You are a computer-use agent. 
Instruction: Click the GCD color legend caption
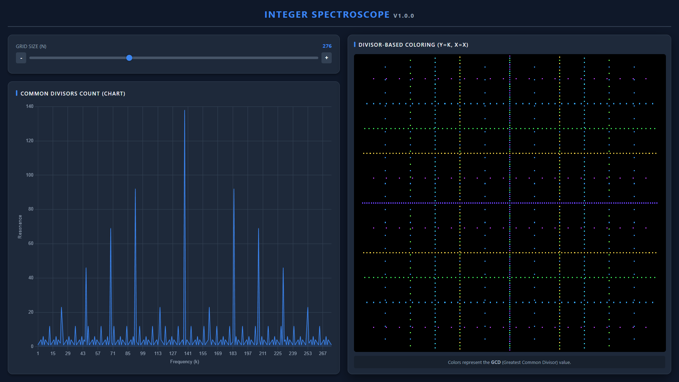click(x=509, y=363)
